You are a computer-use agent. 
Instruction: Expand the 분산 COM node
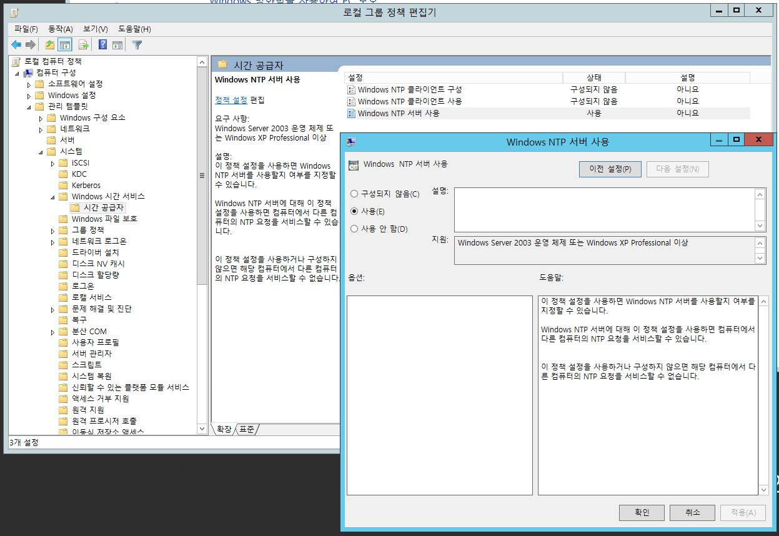52,332
